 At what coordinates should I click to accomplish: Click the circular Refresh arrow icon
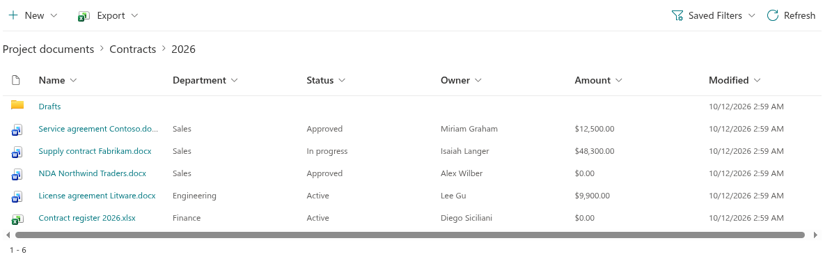[x=773, y=15]
